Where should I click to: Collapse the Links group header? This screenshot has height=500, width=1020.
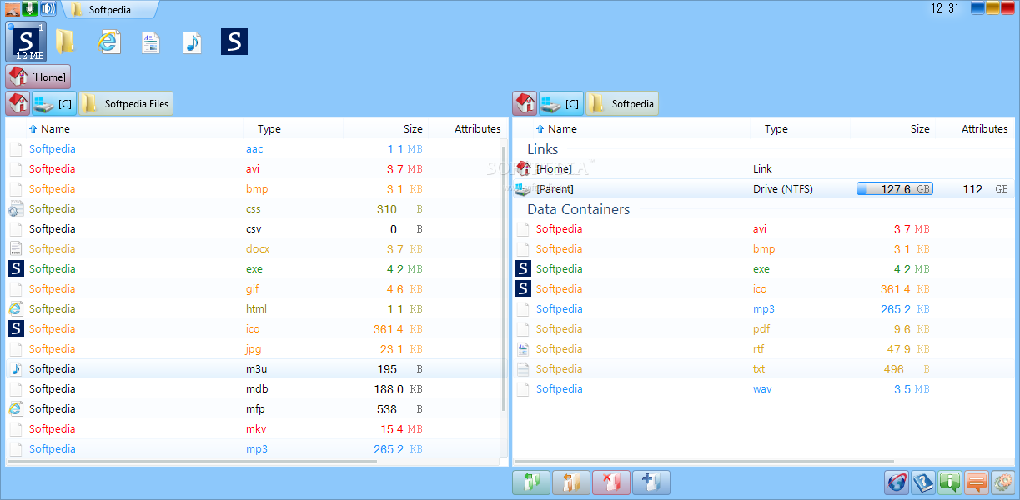pos(542,149)
